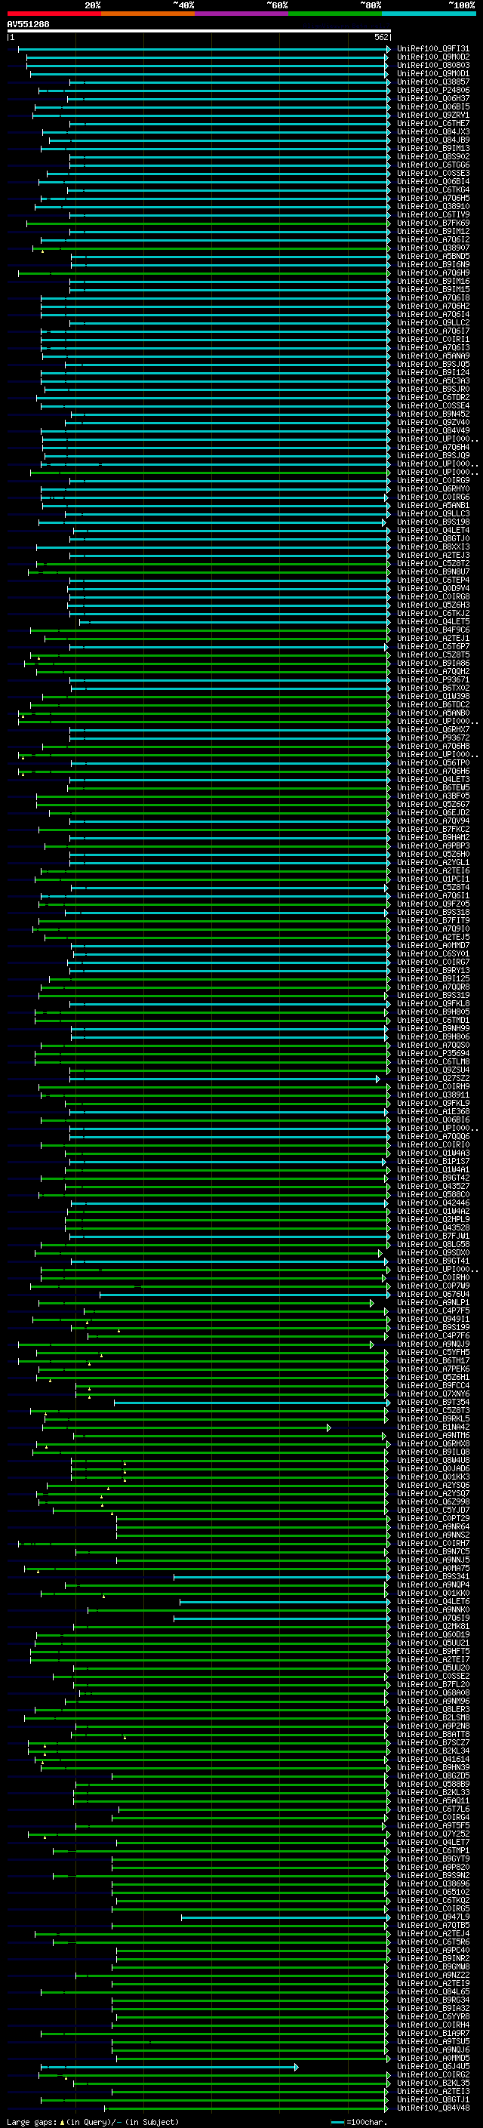Open hit UniRef100_Q9FI31

[432, 49]
